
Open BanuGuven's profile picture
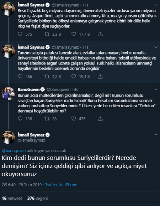[9, 93]
